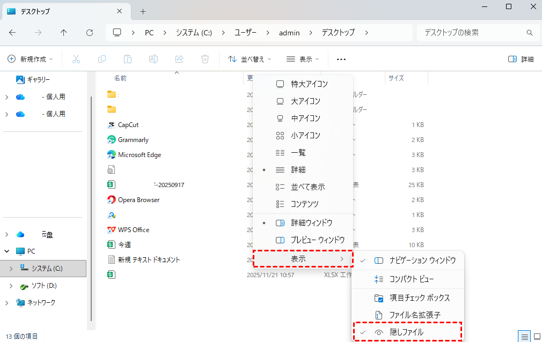Click the 詳細 details pane button
542x342 pixels.
521,59
